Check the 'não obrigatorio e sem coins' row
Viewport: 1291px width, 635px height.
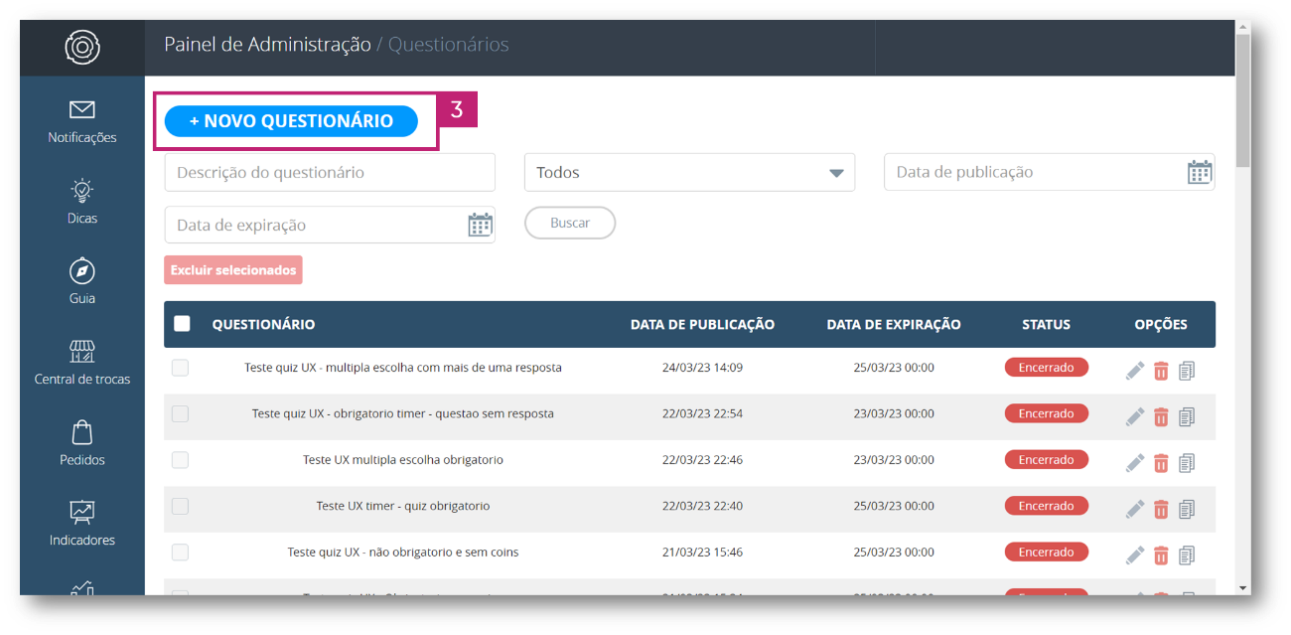click(180, 553)
